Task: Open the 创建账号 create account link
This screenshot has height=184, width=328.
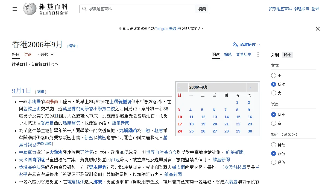Action: [x=301, y=9]
